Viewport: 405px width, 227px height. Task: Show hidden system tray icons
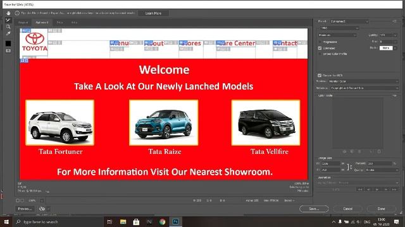click(x=333, y=221)
